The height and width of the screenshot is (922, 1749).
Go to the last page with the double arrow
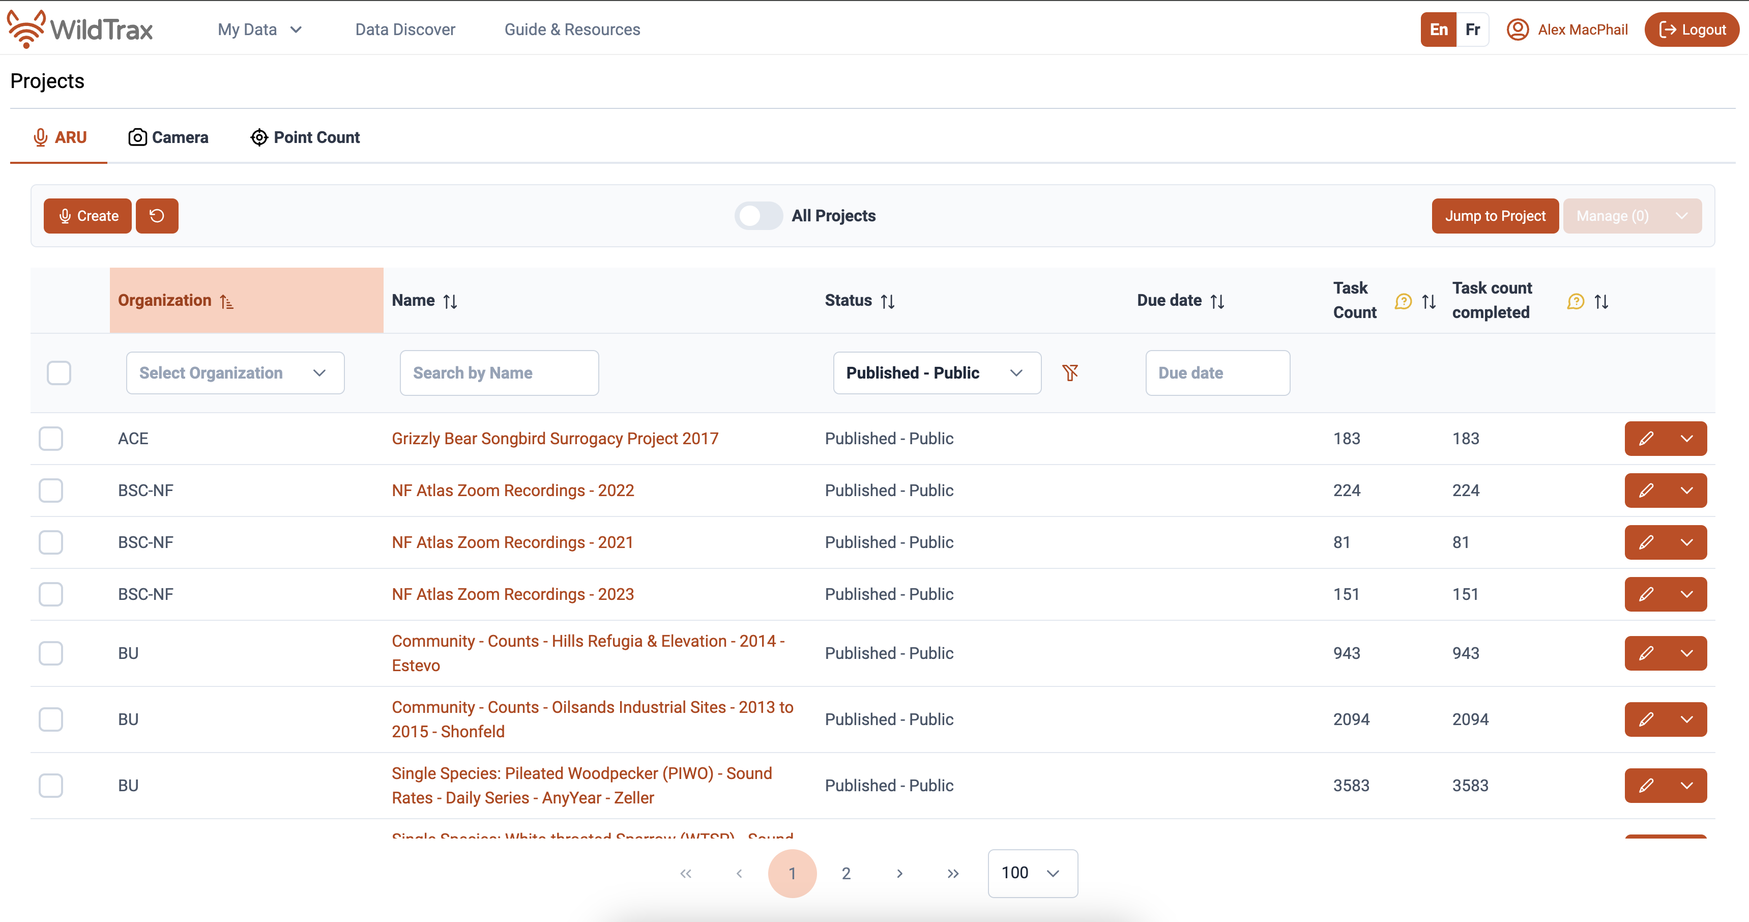tap(952, 873)
